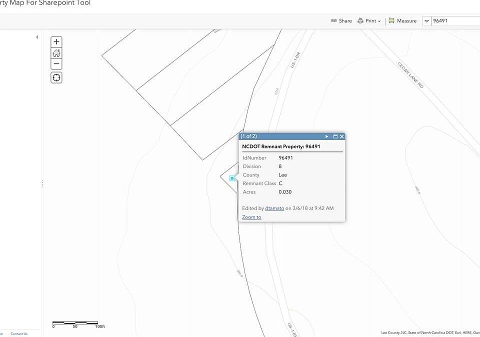Open the Print dropdown menu
Image resolution: width=480 pixels, height=337 pixels.
tap(369, 21)
